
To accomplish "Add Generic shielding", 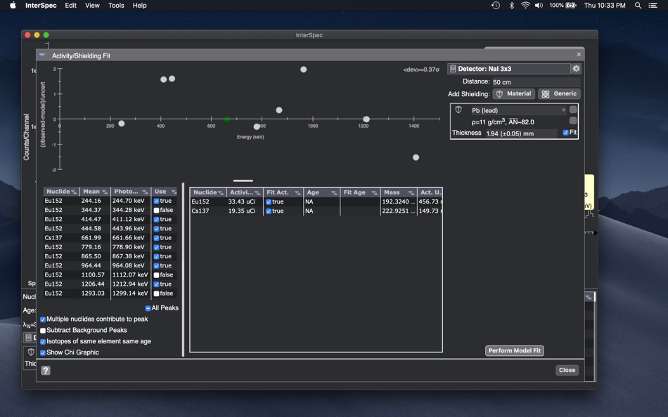I will [x=559, y=93].
